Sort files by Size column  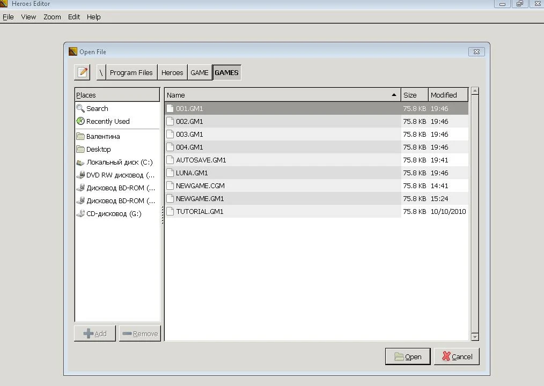(414, 95)
